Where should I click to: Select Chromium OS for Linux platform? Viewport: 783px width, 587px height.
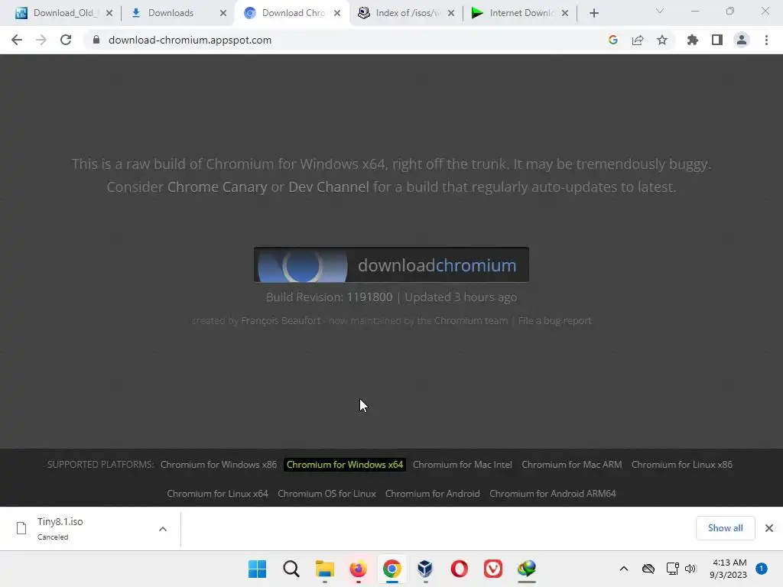coord(327,493)
